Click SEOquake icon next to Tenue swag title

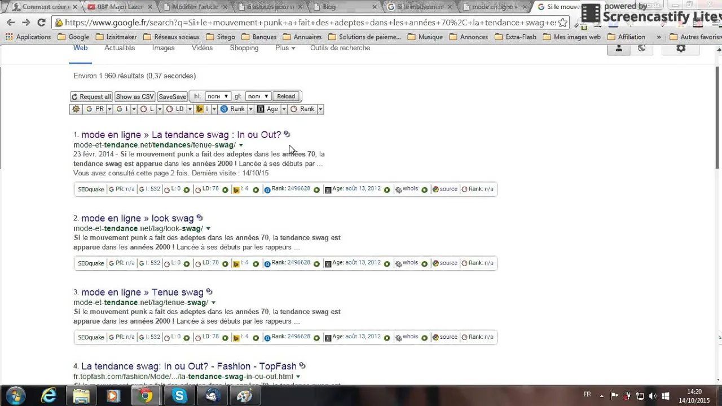(x=209, y=292)
